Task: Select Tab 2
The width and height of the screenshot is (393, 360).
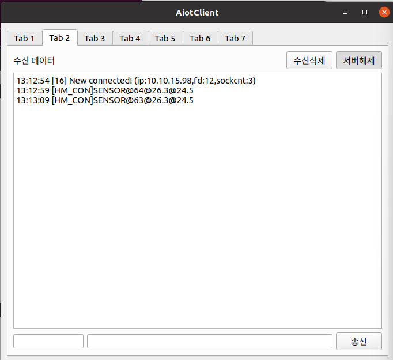Action: click(x=60, y=37)
